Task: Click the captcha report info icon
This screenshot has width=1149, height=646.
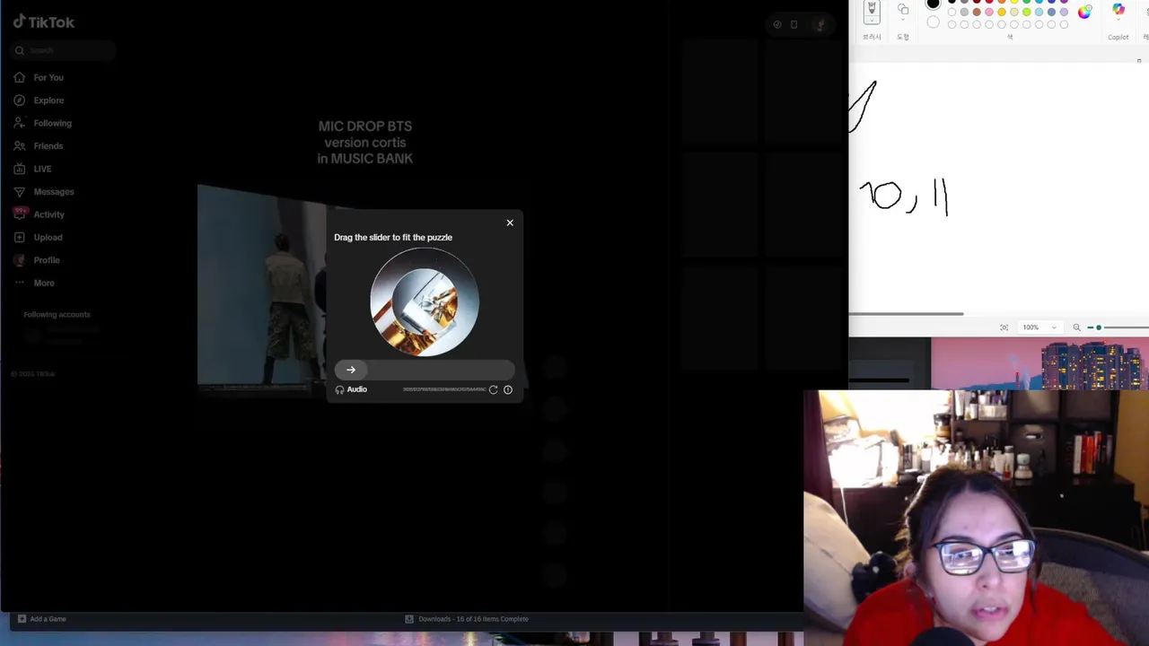Action: tap(508, 389)
